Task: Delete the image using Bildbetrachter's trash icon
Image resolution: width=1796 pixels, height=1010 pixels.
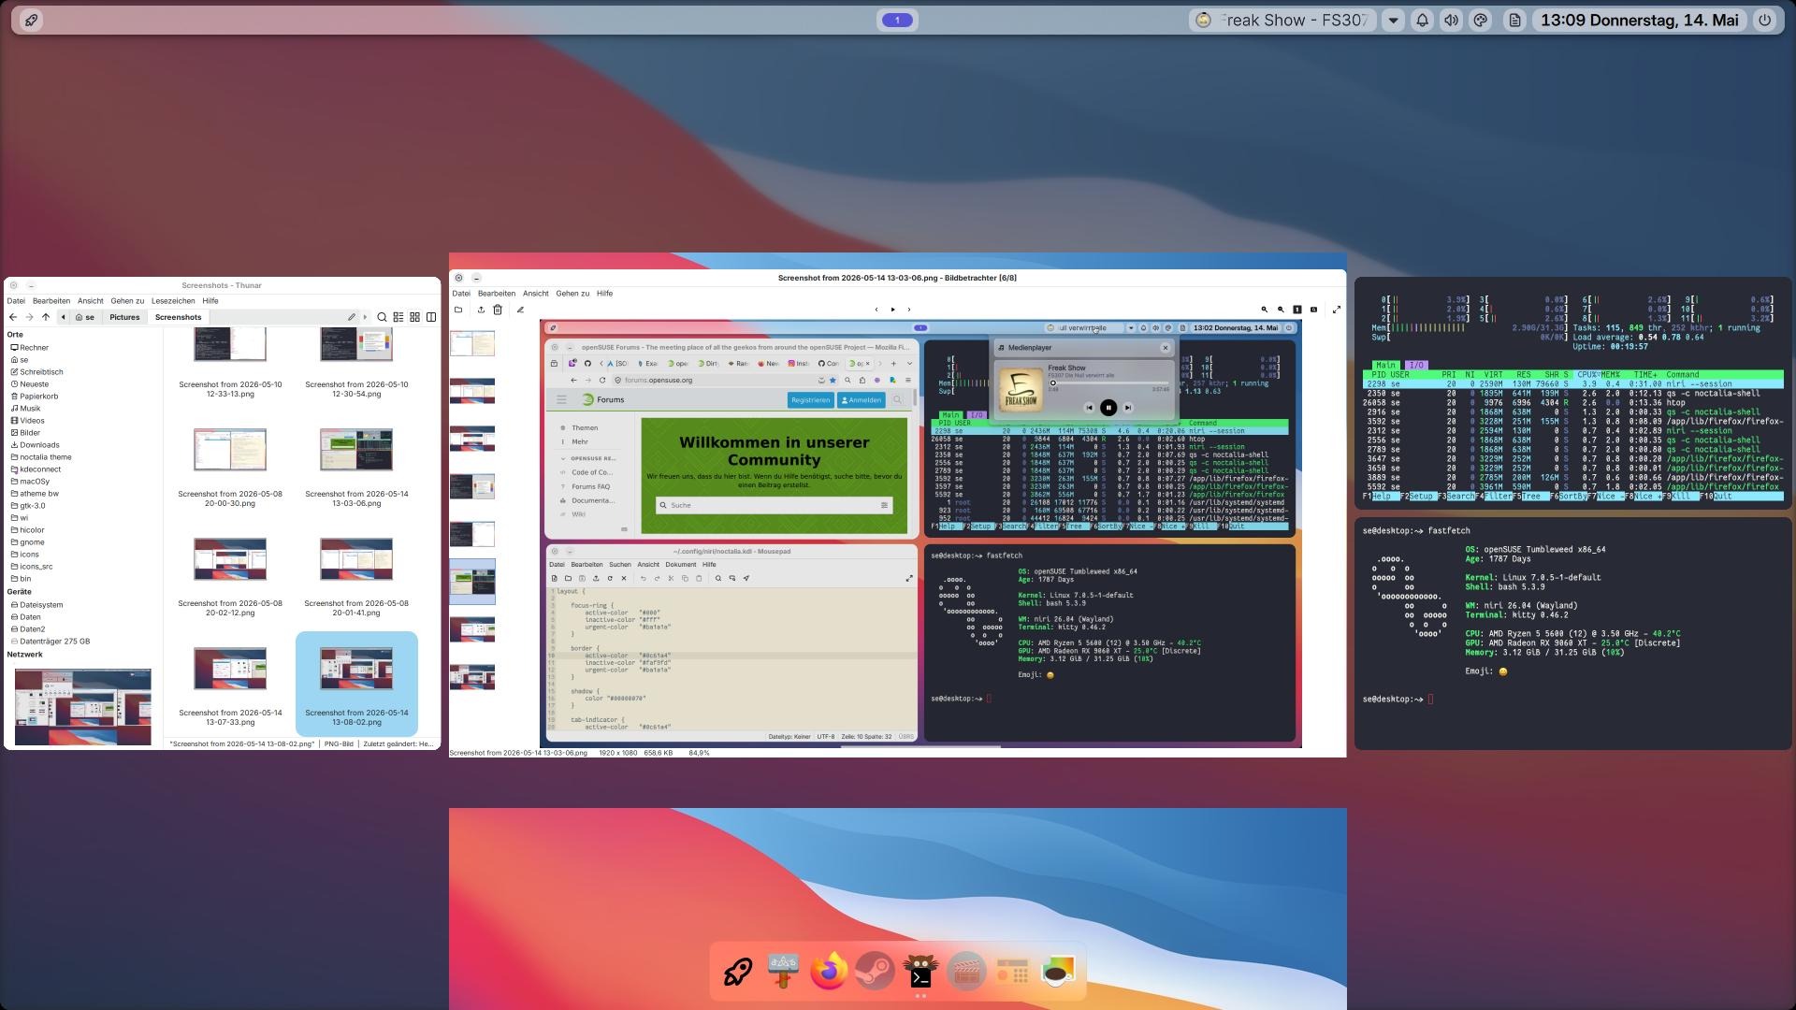Action: pyautogui.click(x=498, y=310)
